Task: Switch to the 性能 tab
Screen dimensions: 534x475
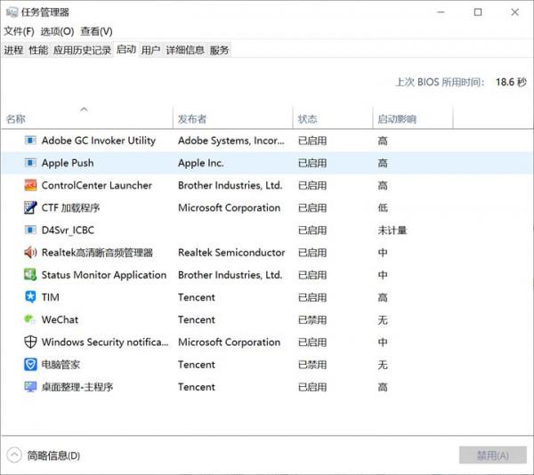Action: (38, 51)
